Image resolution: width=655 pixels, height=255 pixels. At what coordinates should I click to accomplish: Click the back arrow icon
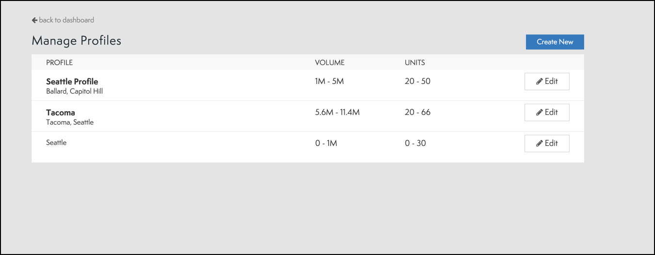tap(34, 20)
